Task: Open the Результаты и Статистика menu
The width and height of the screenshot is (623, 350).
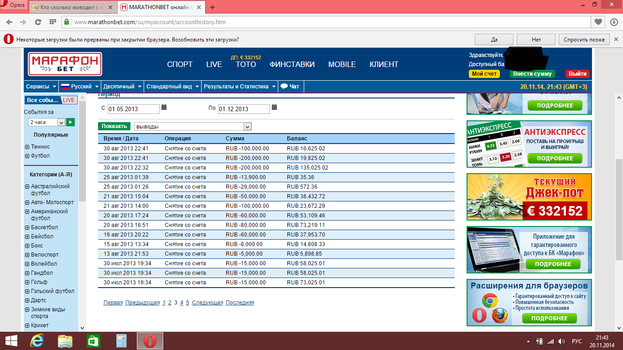Action: point(239,87)
